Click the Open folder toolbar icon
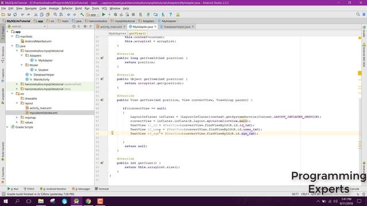This screenshot has height=206, width=367. [3, 14]
